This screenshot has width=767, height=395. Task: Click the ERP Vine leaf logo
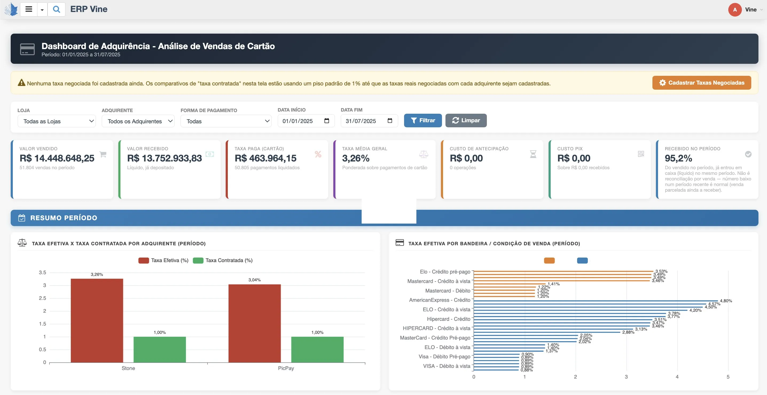[11, 9]
